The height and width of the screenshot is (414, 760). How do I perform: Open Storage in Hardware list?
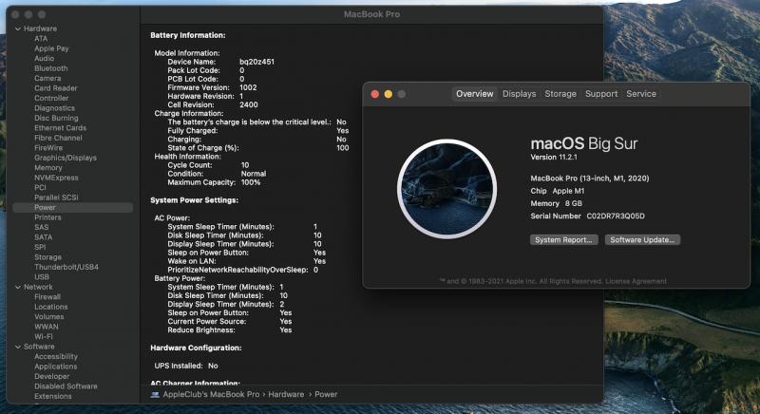tap(47, 257)
